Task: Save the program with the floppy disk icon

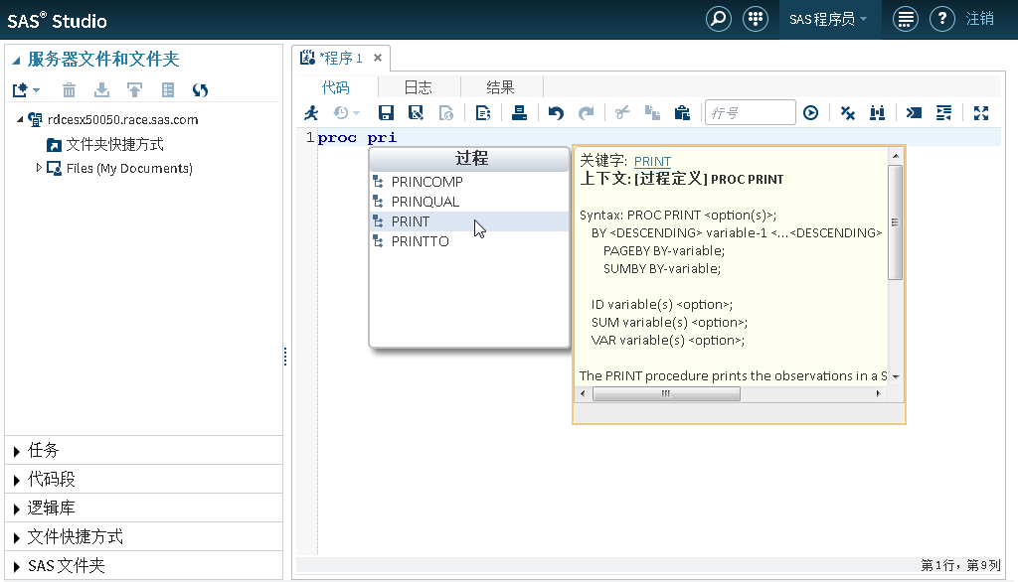Action: pyautogui.click(x=386, y=113)
